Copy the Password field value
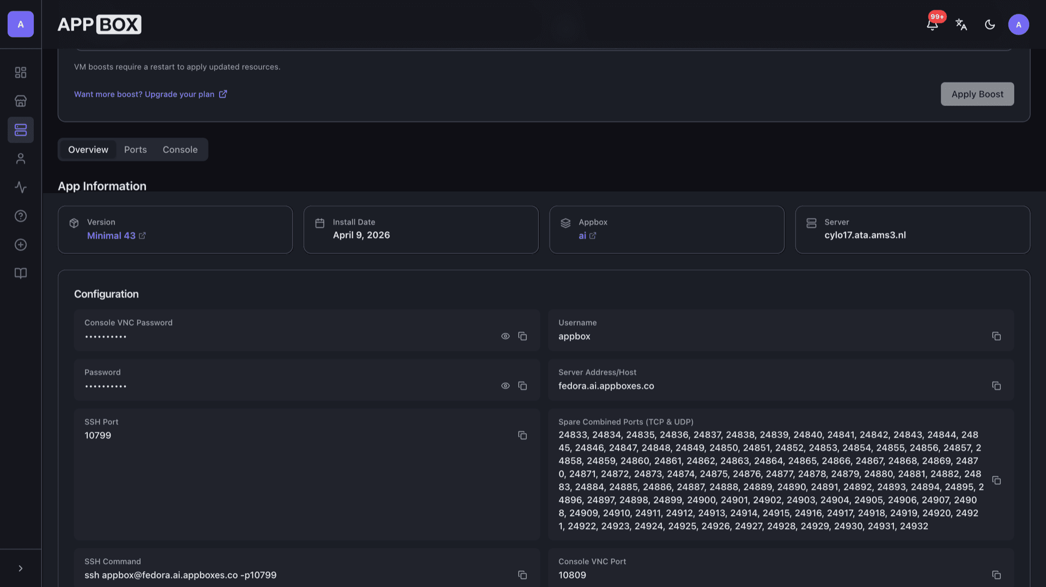 coord(522,386)
